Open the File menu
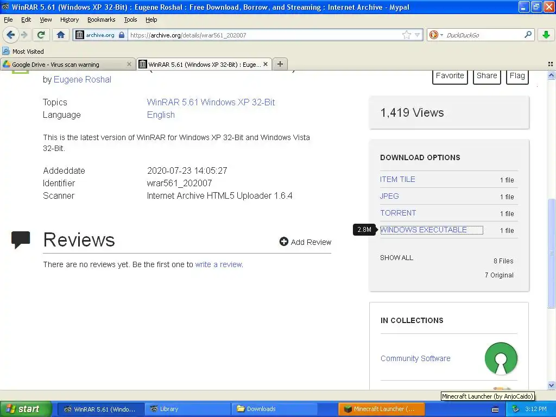The height and width of the screenshot is (417, 556). [8, 20]
